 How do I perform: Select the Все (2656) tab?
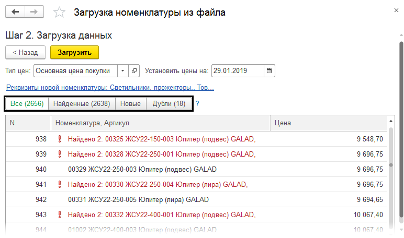click(x=27, y=104)
